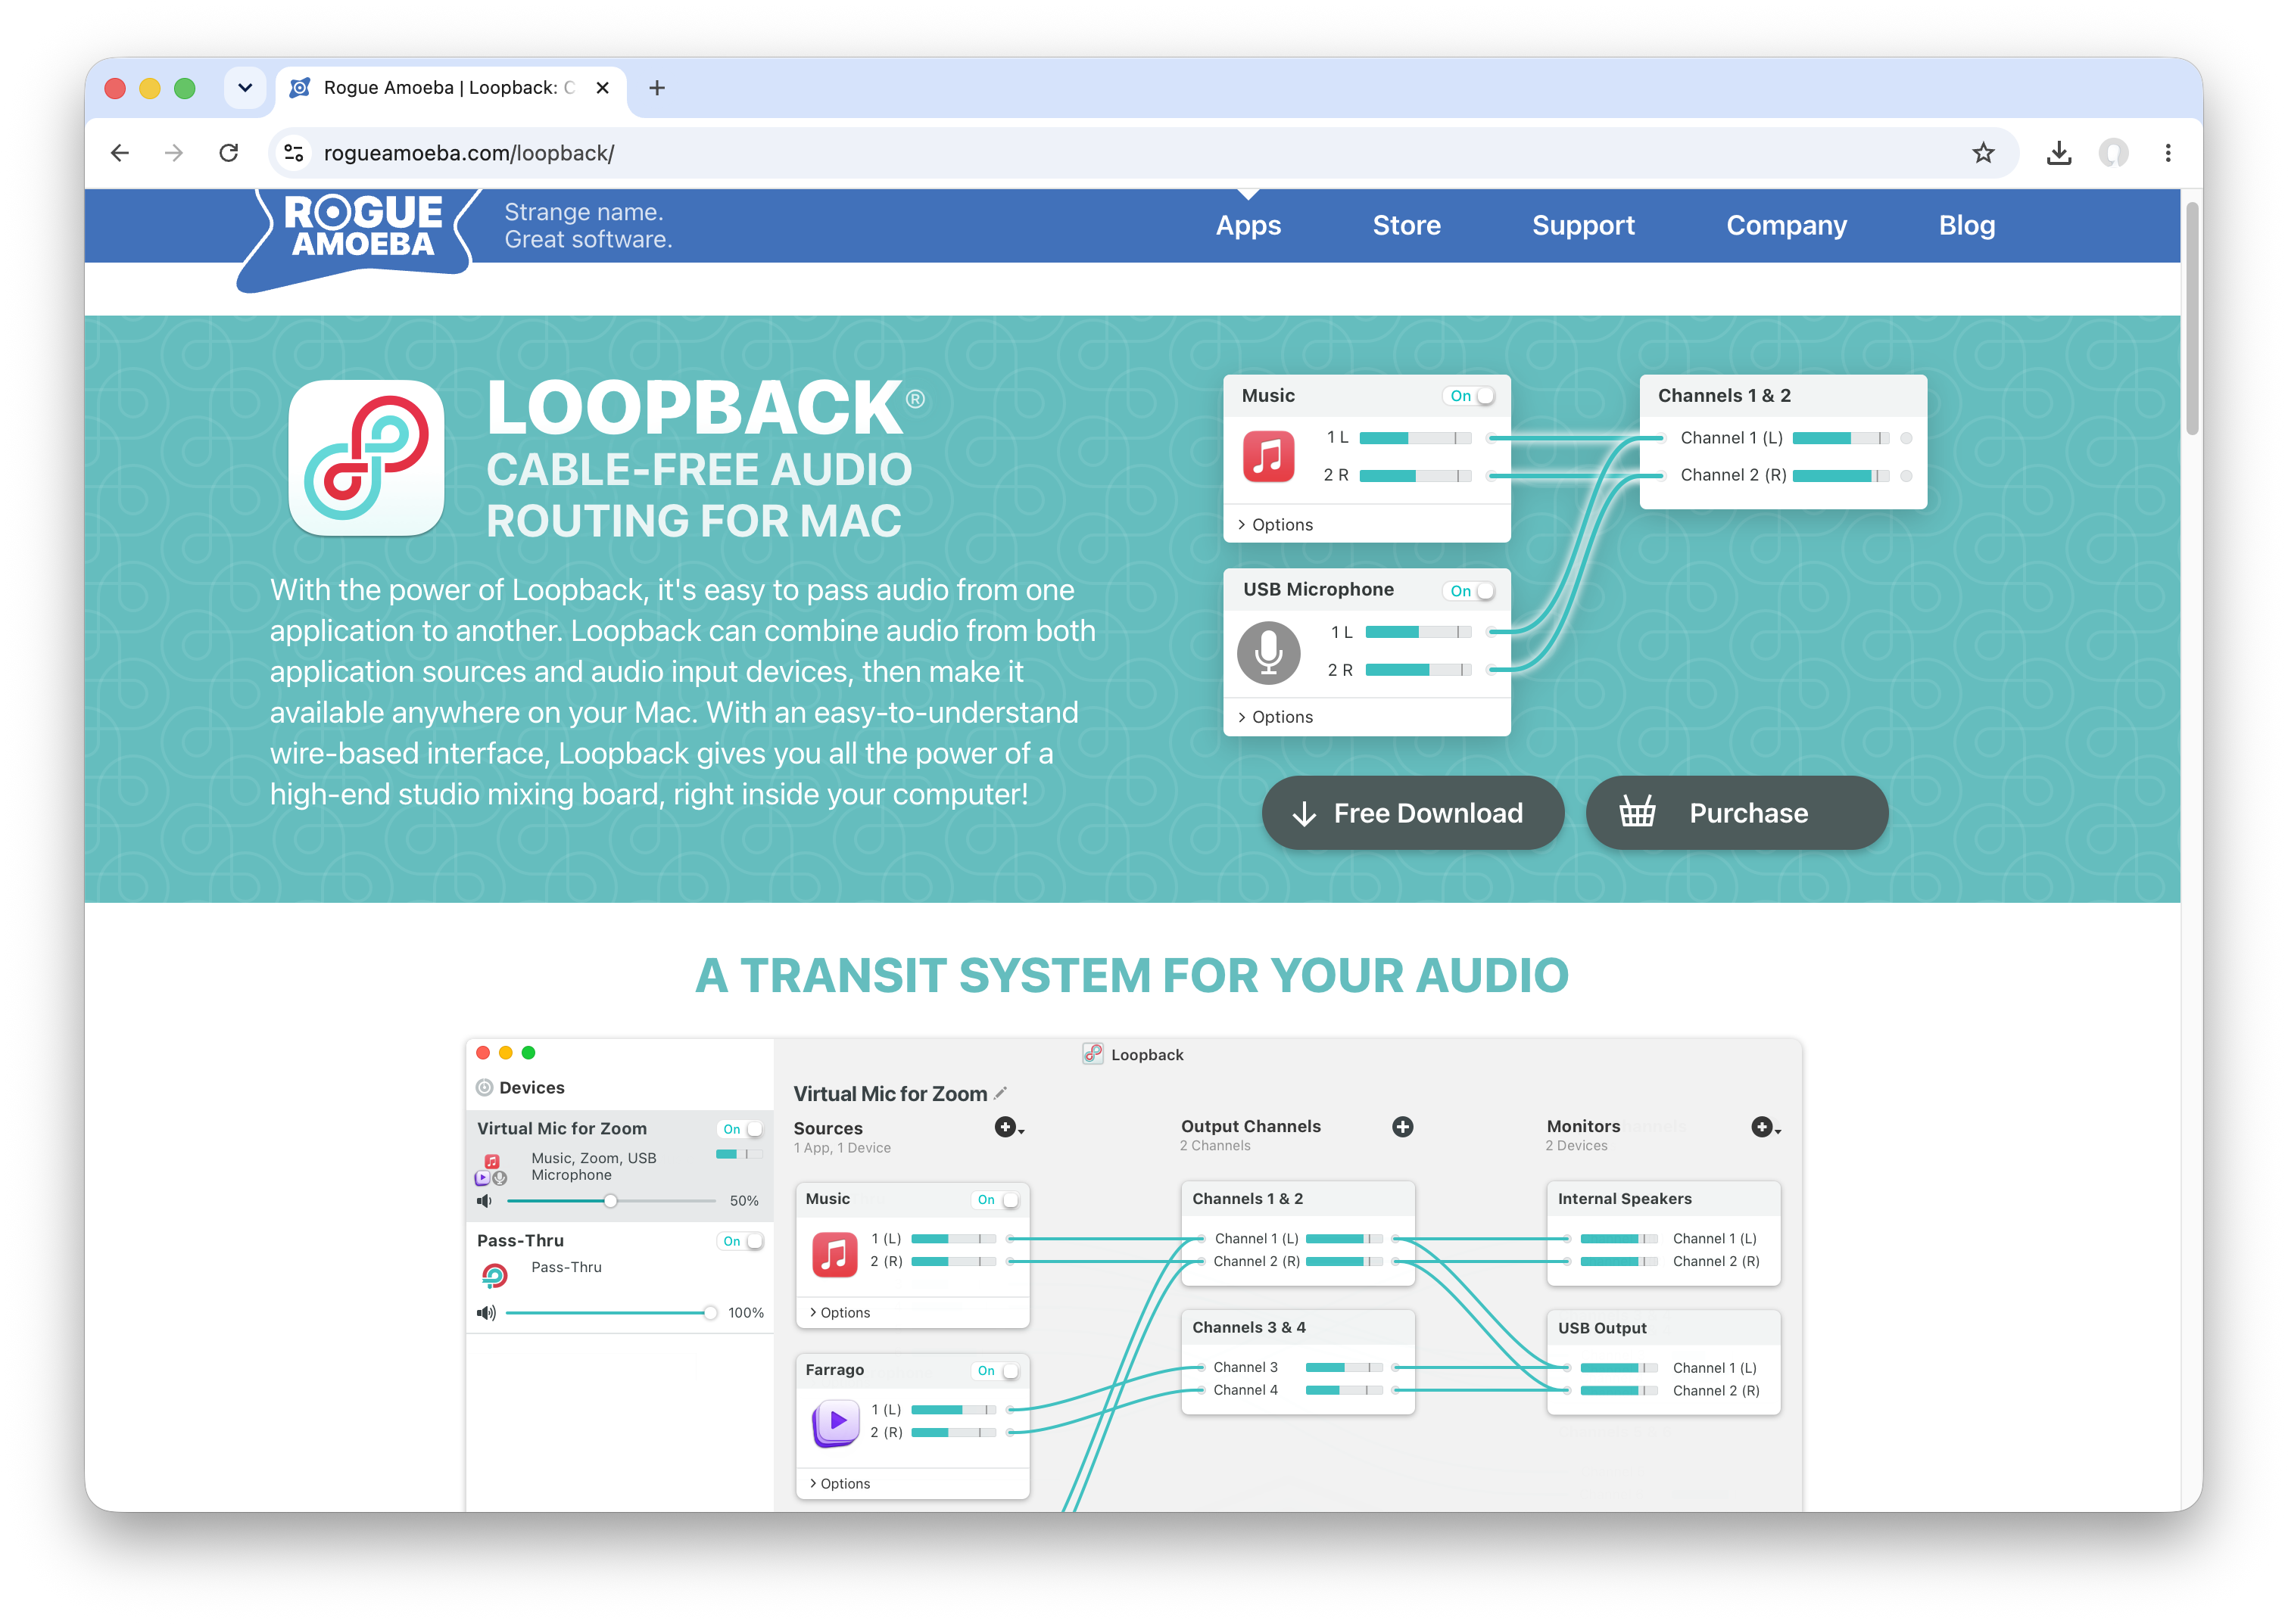Click the Internal Speakers monitor card title

(1624, 1199)
